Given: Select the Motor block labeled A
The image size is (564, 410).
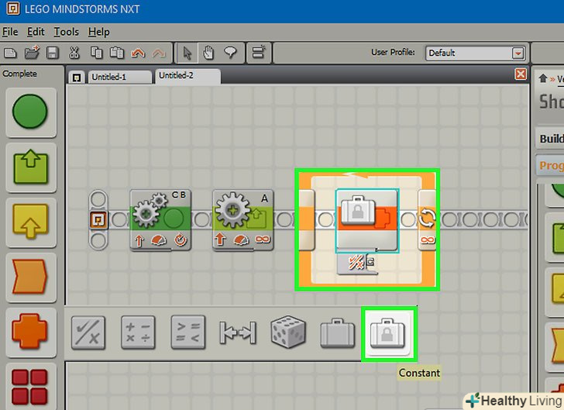Looking at the screenshot, I should pyautogui.click(x=242, y=220).
